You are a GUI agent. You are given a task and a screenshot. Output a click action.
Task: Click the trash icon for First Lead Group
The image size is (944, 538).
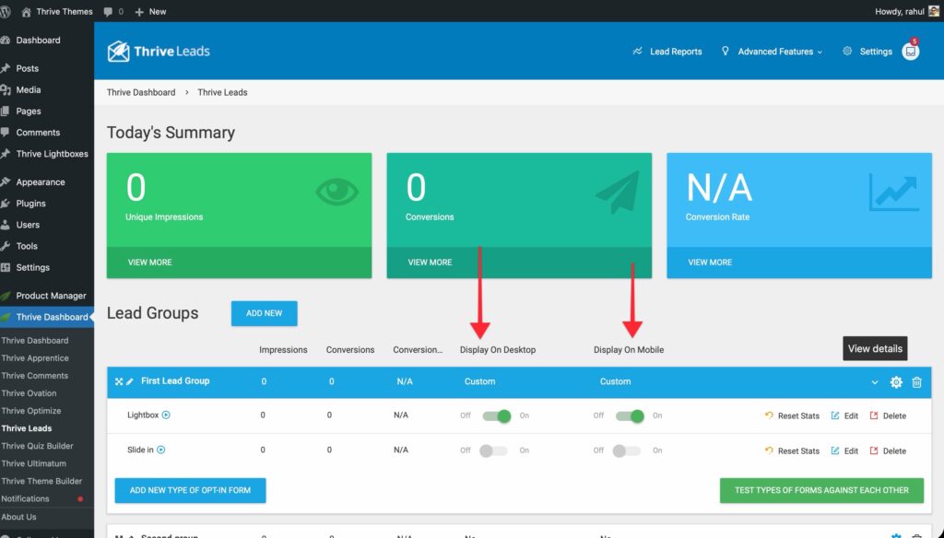pos(916,382)
